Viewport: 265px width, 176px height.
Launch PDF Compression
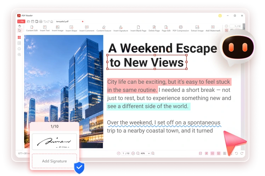point(181,29)
